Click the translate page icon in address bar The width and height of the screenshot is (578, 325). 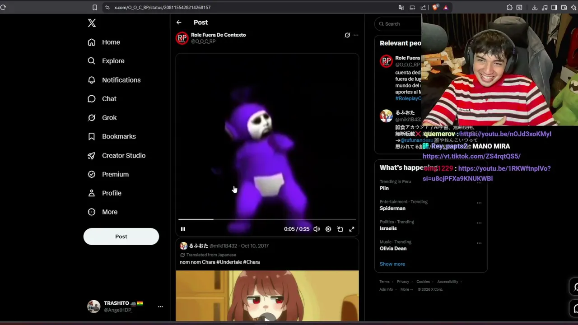(x=401, y=7)
